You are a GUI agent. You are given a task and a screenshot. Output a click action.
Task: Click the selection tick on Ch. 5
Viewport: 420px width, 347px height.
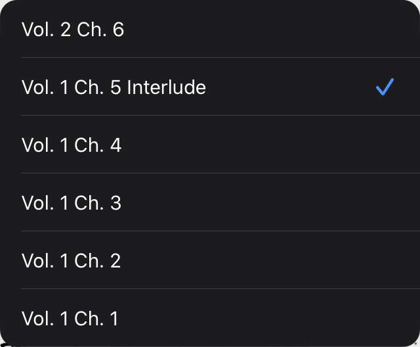(385, 87)
